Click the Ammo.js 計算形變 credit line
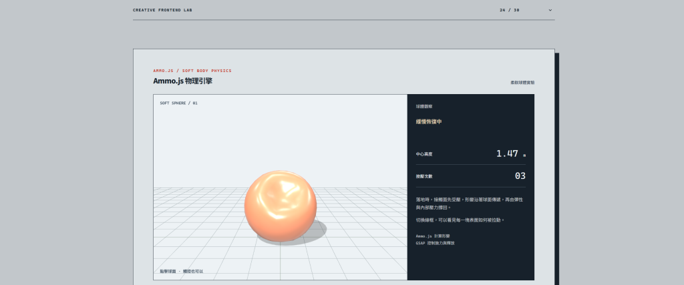Image resolution: width=684 pixels, height=285 pixels. pyautogui.click(x=434, y=236)
